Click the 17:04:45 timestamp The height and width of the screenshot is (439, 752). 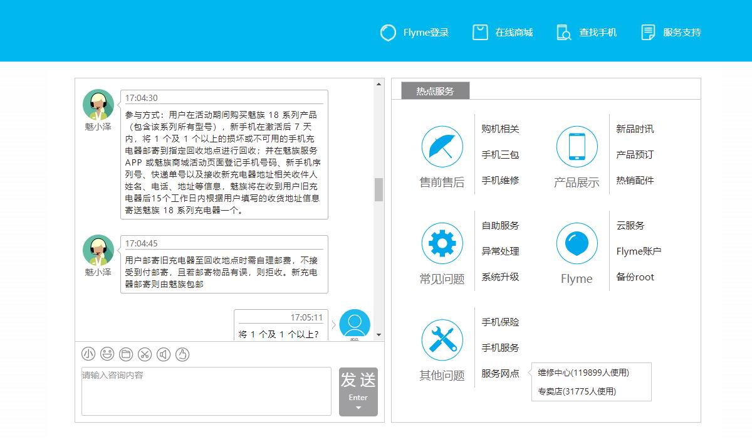[x=142, y=243]
